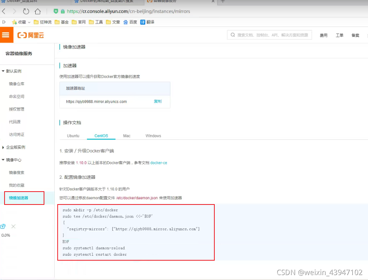368x280 pixels.
Task: Open the 官网 bookmark folder
Action: (79, 22)
